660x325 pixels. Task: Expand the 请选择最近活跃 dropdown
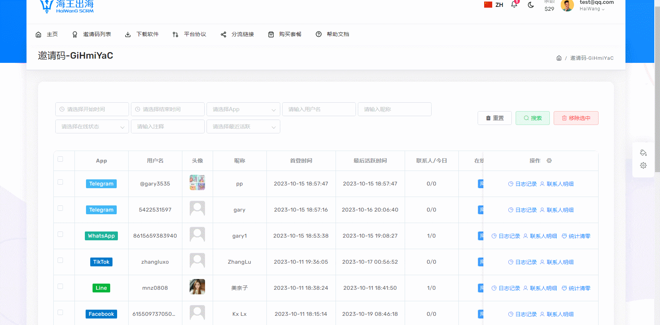[243, 126]
